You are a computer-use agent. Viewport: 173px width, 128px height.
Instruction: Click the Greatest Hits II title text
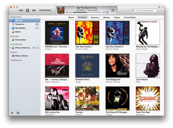(83, 79)
